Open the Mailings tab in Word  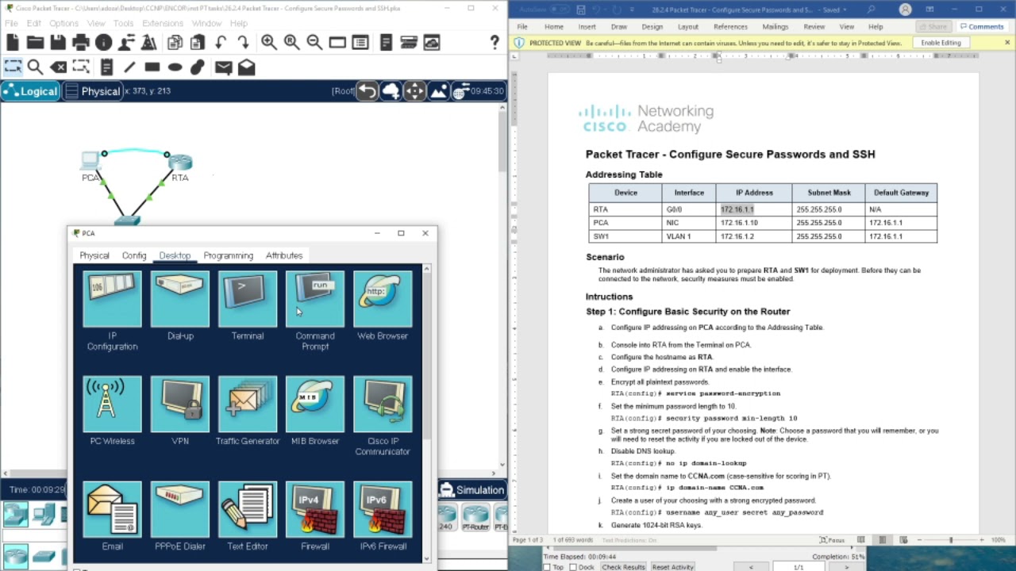tap(775, 26)
